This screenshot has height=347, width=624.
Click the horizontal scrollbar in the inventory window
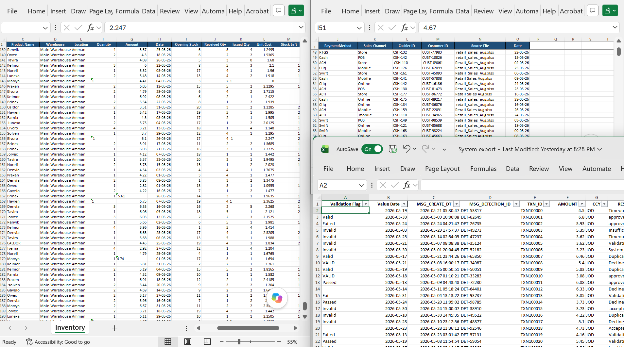(x=248, y=328)
